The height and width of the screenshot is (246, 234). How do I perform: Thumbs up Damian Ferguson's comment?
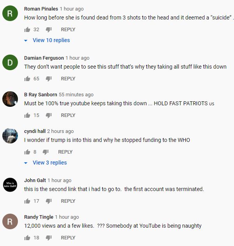coord(27,79)
